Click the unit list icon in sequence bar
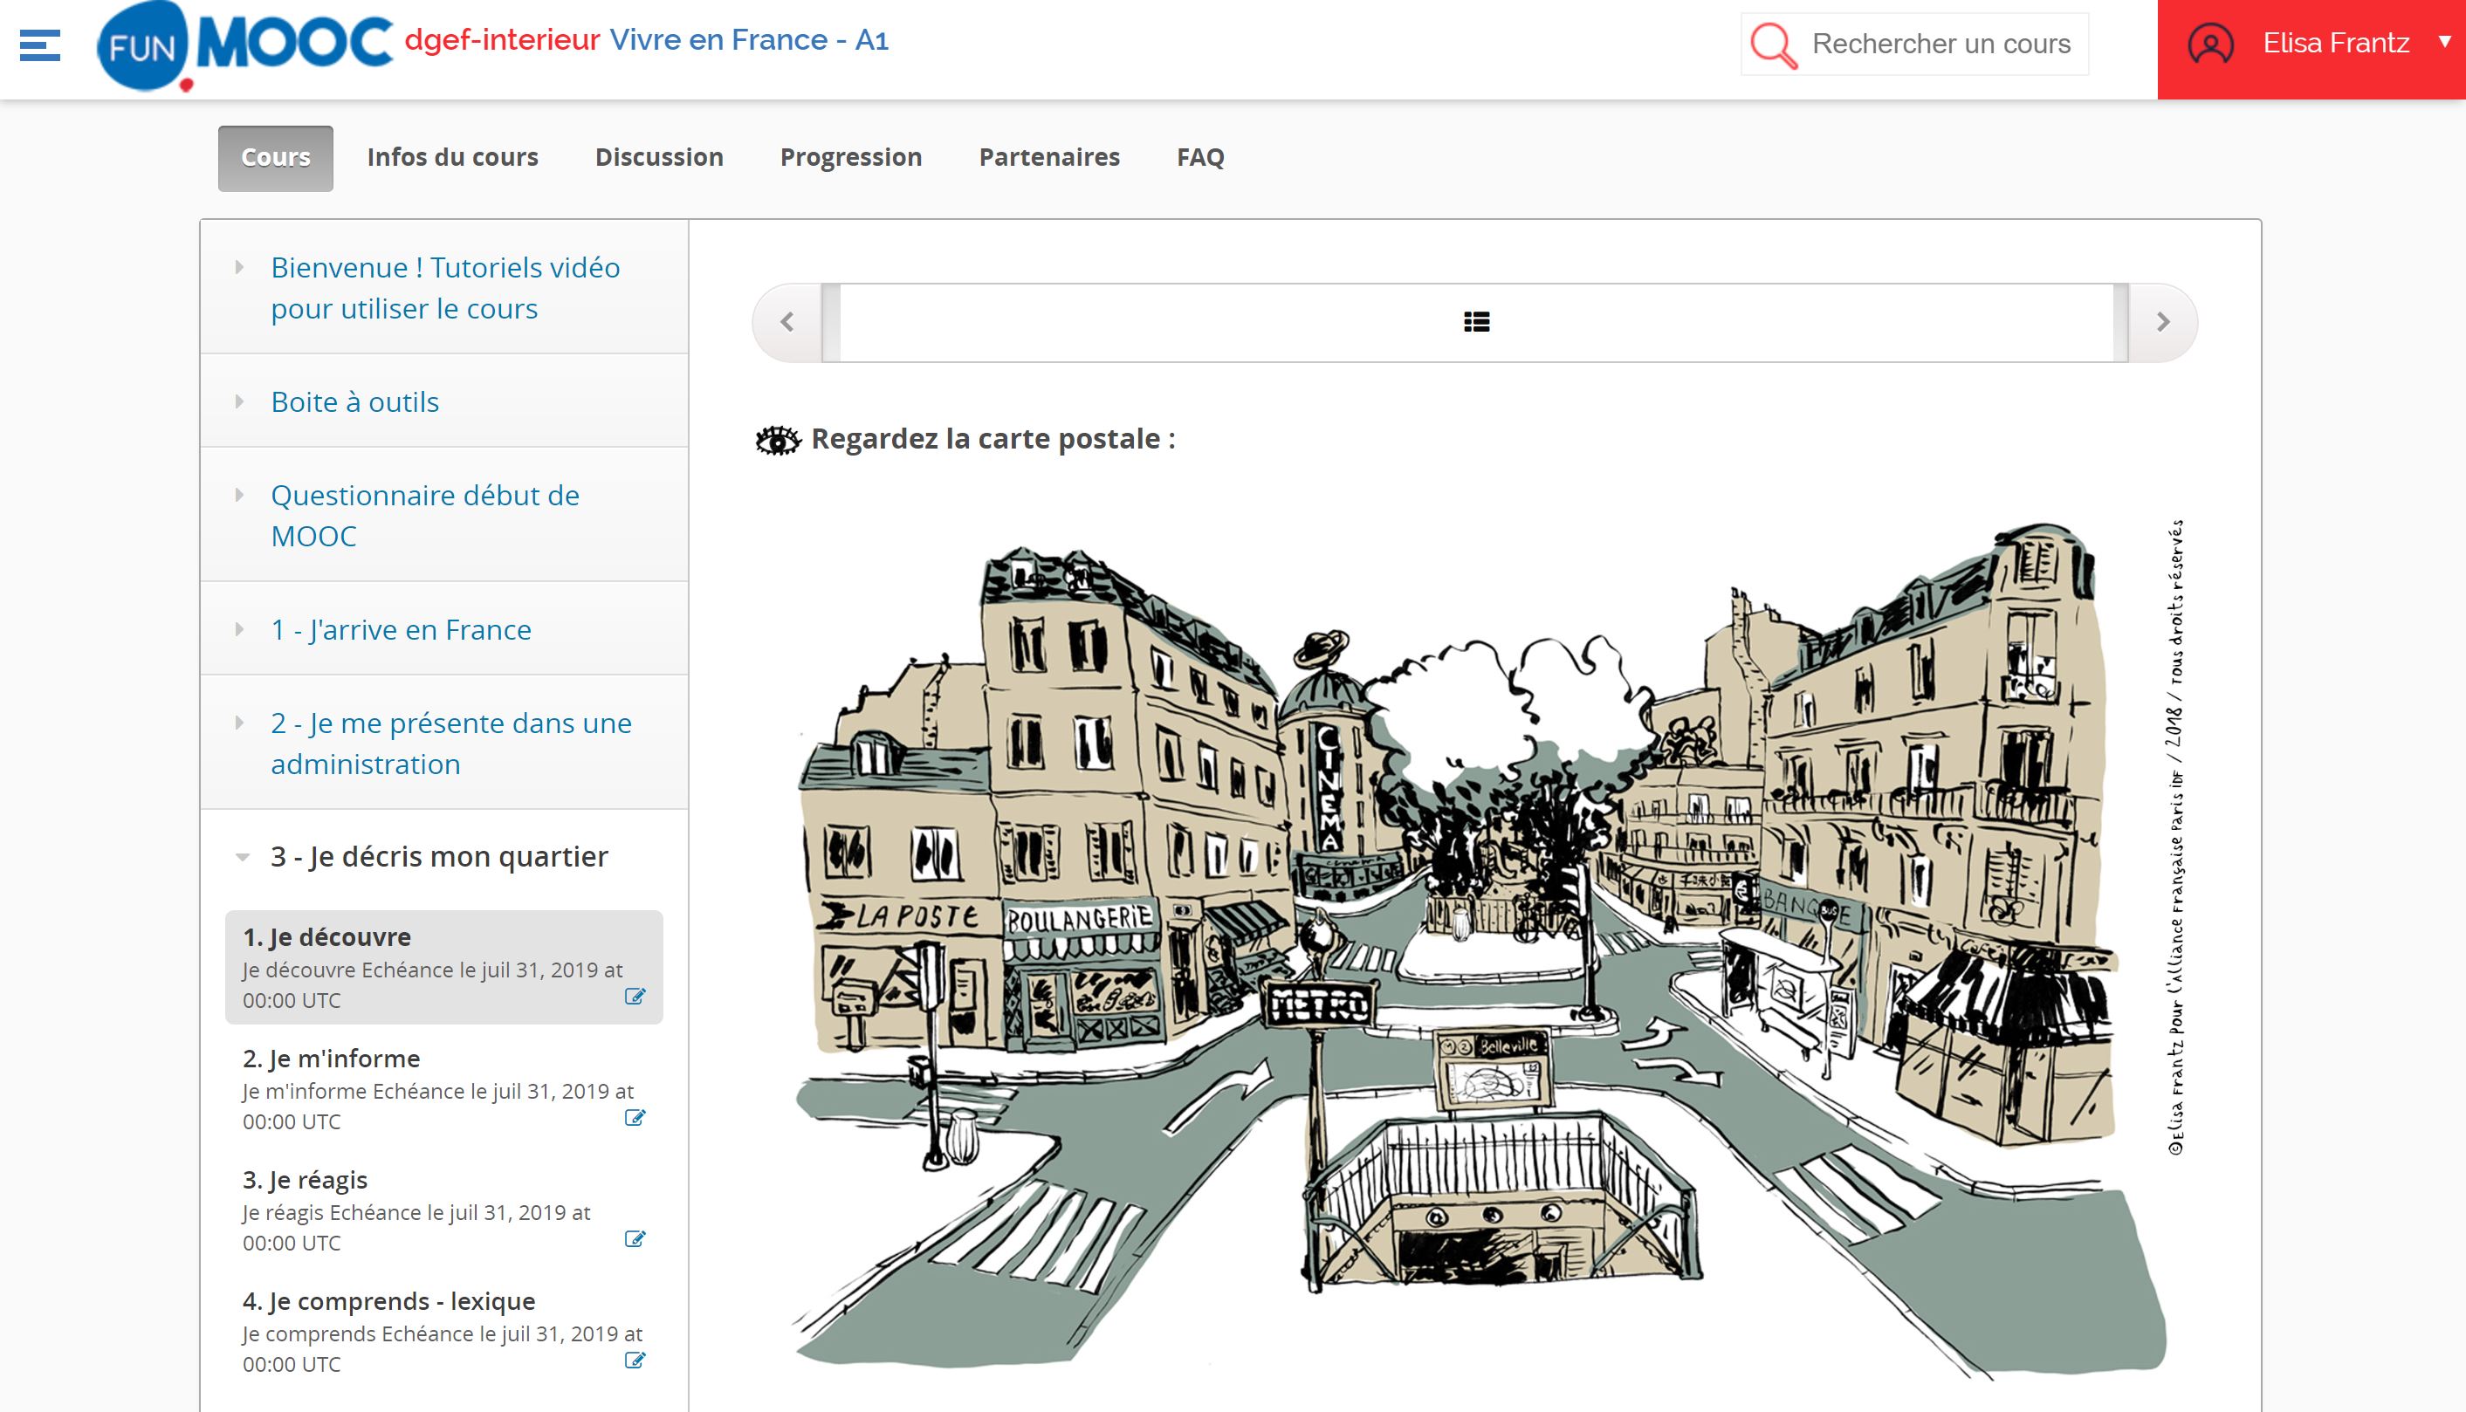This screenshot has height=1412, width=2466. [x=1476, y=322]
